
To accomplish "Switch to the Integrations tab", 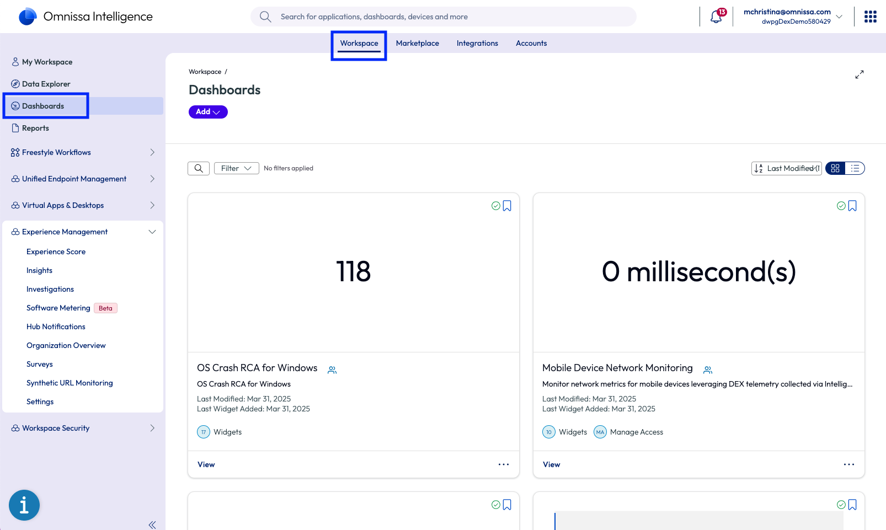I will click(477, 43).
